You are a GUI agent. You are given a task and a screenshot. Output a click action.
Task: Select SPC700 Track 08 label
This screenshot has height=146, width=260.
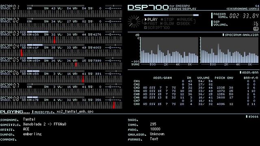[10, 99]
